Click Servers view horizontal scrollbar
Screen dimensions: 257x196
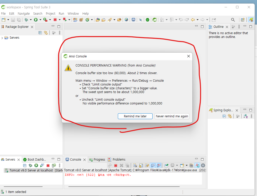coord(23,186)
